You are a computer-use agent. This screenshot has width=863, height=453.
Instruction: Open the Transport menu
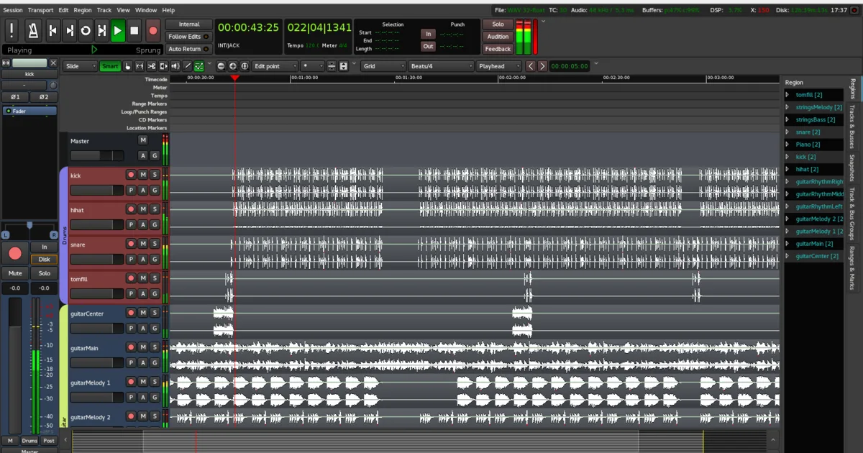click(x=41, y=10)
